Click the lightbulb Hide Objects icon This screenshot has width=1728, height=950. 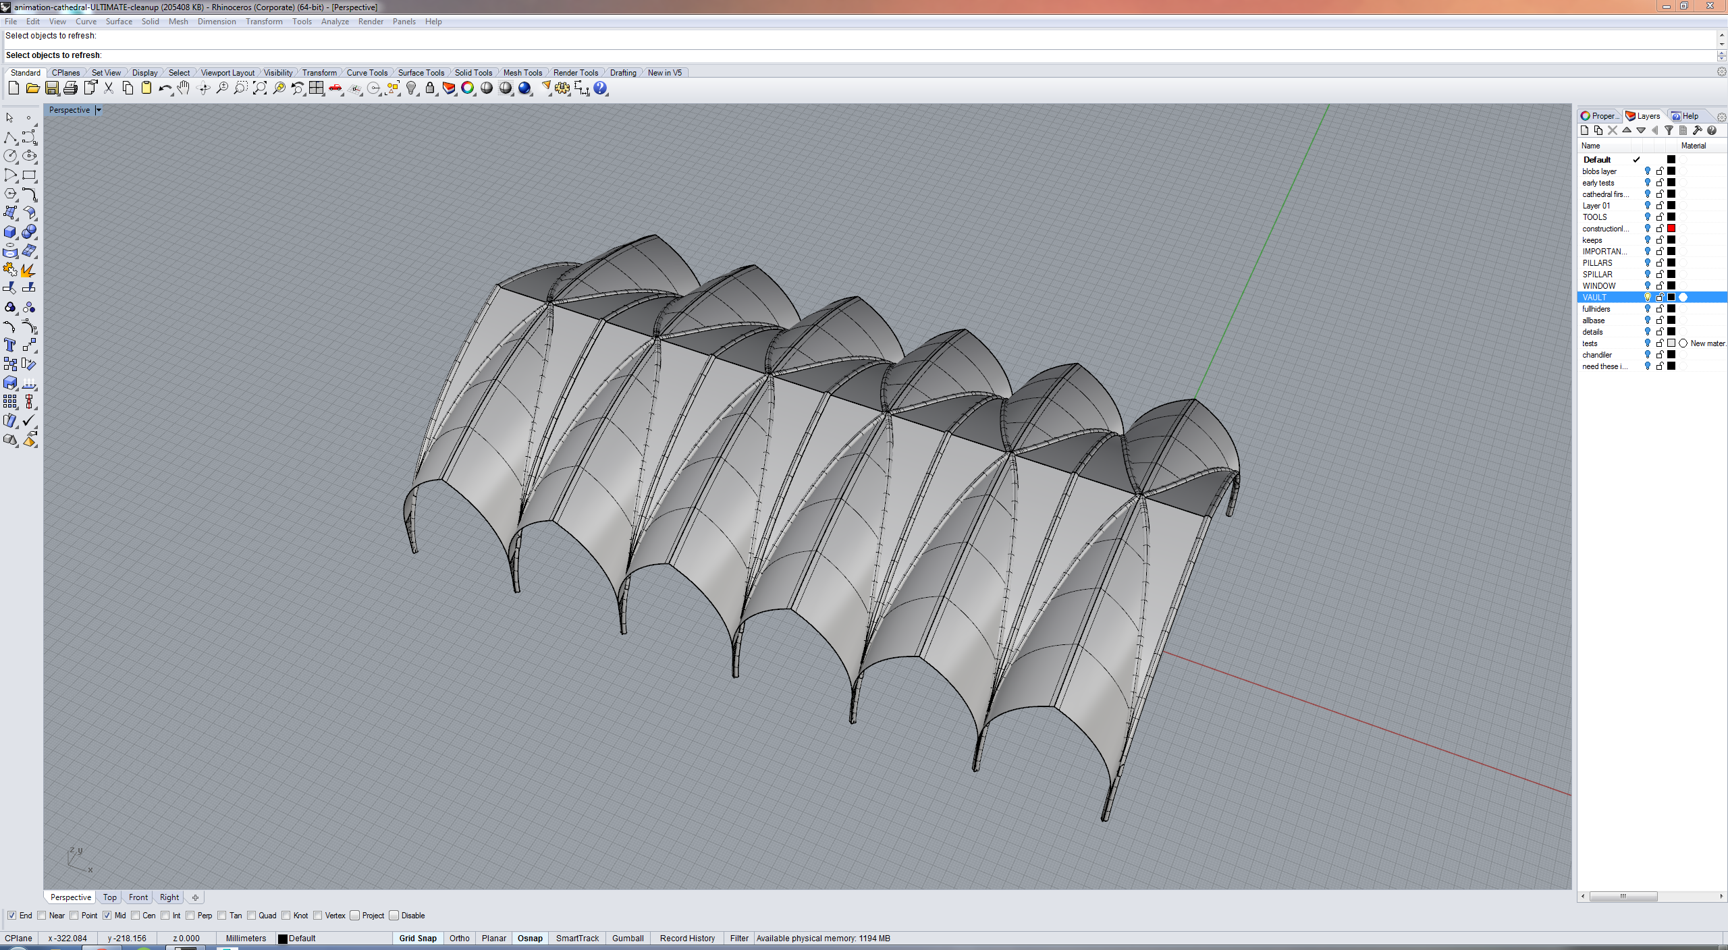click(411, 88)
